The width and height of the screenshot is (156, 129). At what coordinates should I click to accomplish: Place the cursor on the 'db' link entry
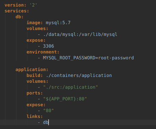click(46, 122)
